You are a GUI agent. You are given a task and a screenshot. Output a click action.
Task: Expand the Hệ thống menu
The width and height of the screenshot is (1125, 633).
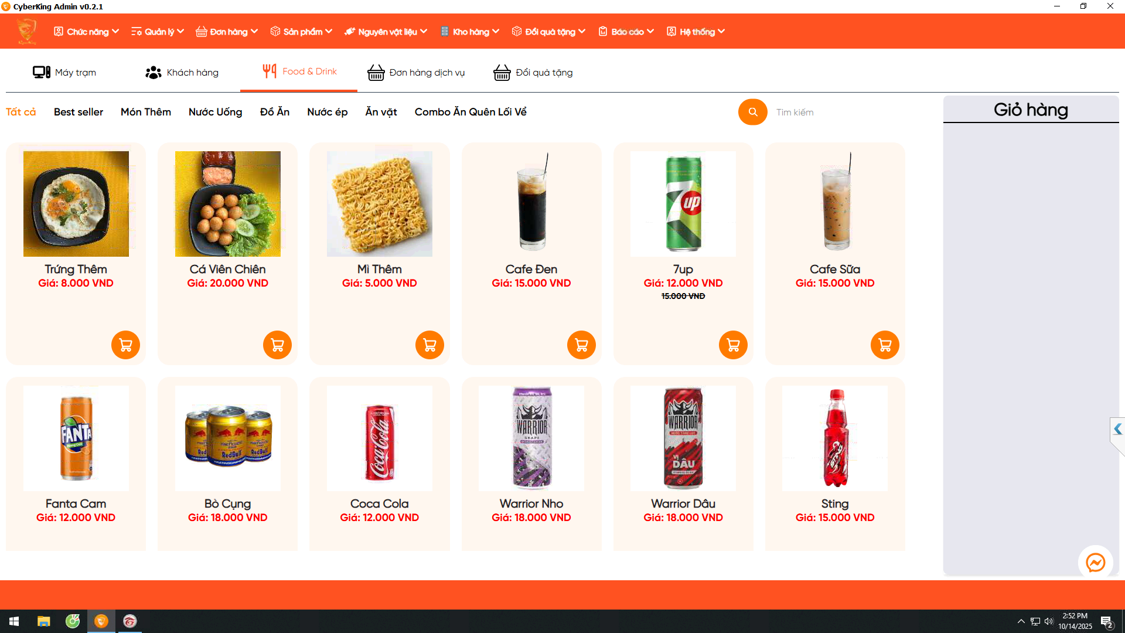pos(696,32)
